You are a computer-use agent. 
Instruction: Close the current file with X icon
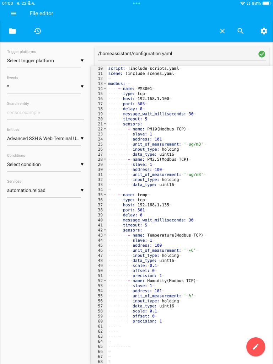pos(223,31)
